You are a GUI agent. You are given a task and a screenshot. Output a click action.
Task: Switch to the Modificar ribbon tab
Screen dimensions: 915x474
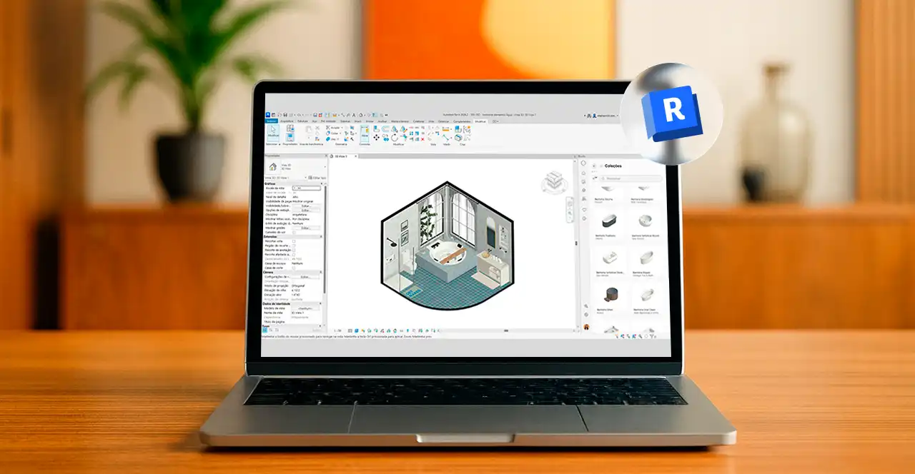point(480,121)
